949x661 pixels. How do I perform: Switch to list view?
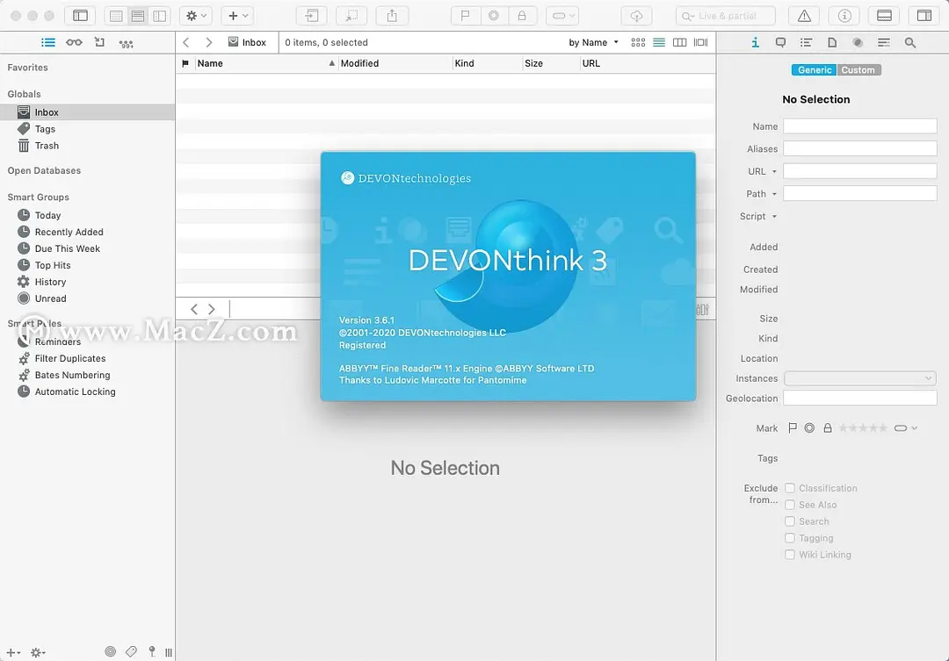click(x=659, y=42)
